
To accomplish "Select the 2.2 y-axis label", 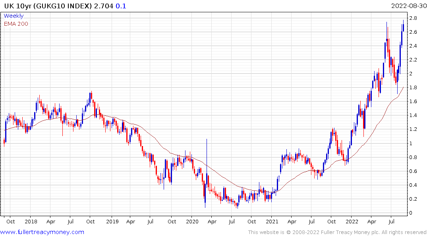I will 413,59.
